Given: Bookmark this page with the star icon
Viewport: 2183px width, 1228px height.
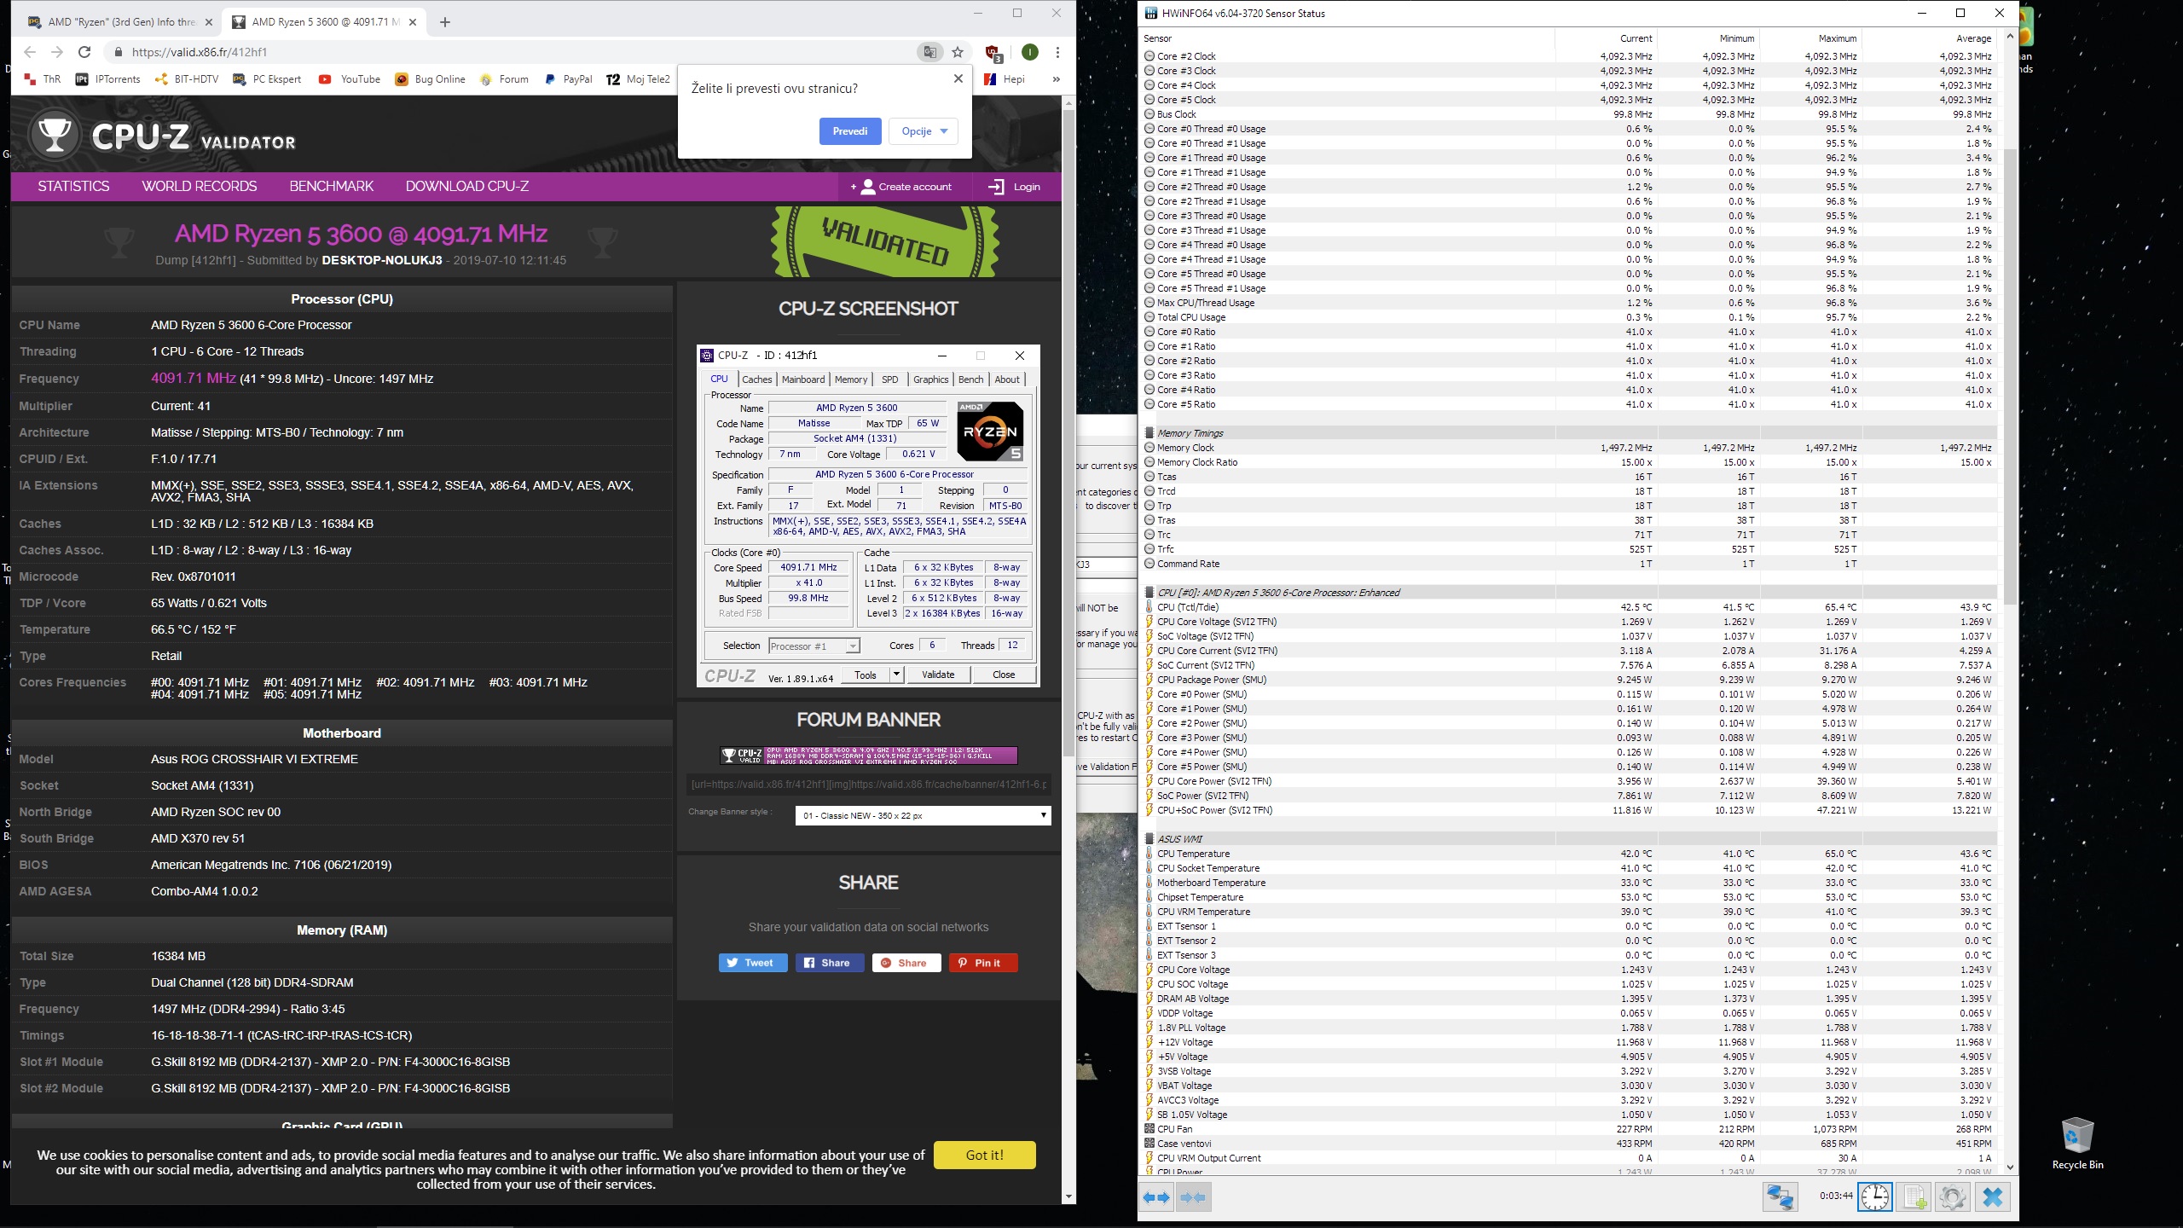Looking at the screenshot, I should click(958, 52).
